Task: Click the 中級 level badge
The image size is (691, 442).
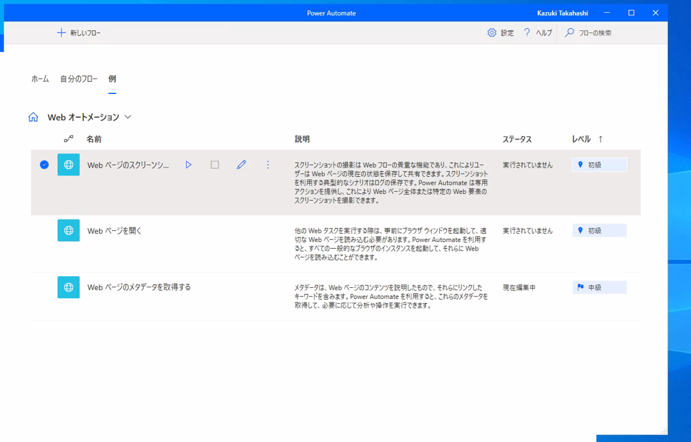Action: [x=599, y=287]
